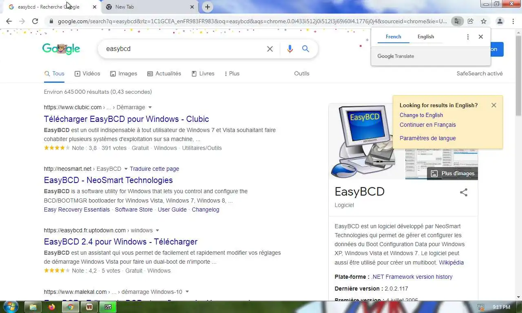Close the easybcd search tab
The height and width of the screenshot is (313, 522).
click(95, 7)
